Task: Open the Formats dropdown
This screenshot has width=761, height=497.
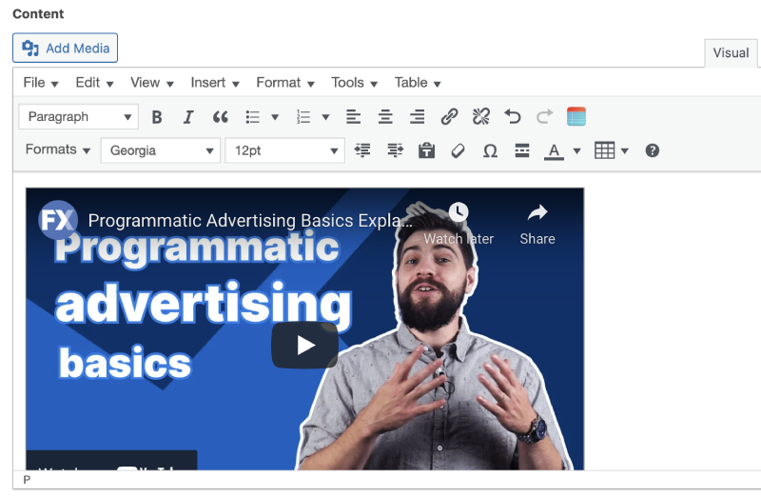Action: 57,149
